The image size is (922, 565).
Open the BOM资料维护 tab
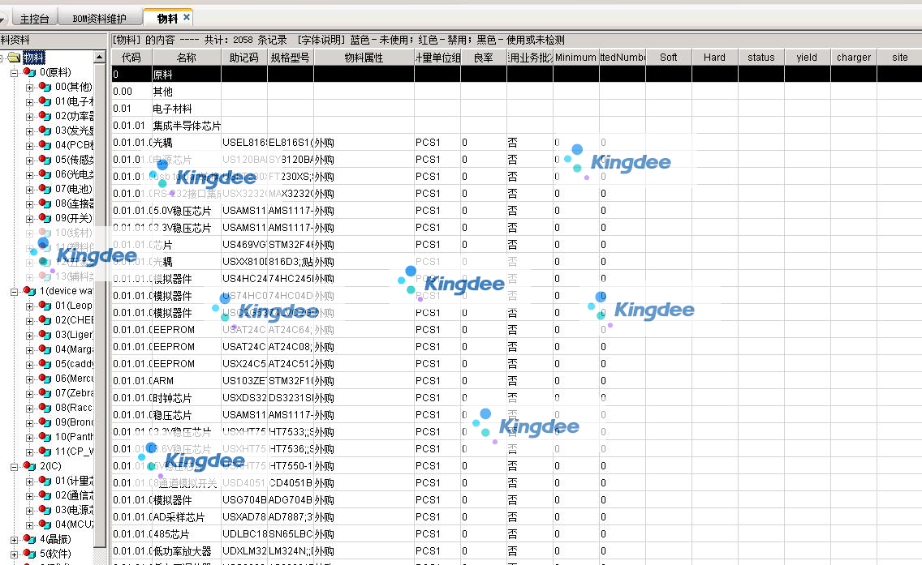pos(99,18)
